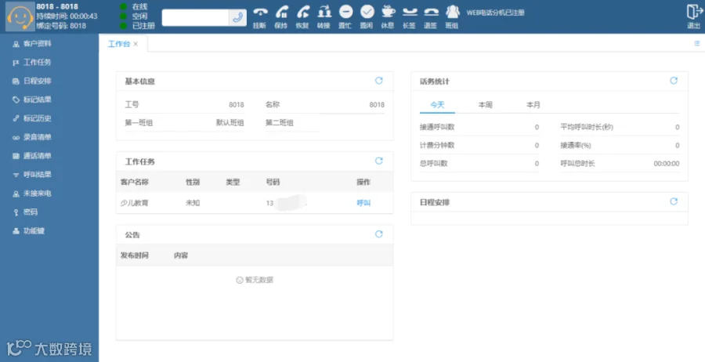
Task: Switch statistics to 本周 tab
Action: [485, 105]
